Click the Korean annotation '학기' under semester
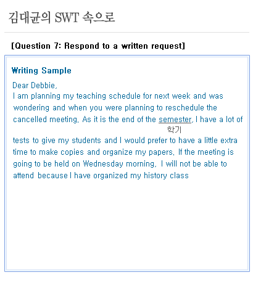Viewport: 253px width, 296px height. tap(174, 129)
